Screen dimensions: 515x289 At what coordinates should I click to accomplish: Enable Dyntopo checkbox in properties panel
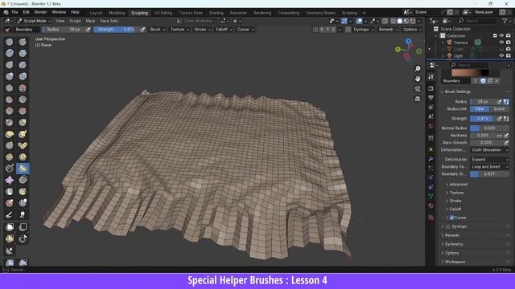point(448,226)
